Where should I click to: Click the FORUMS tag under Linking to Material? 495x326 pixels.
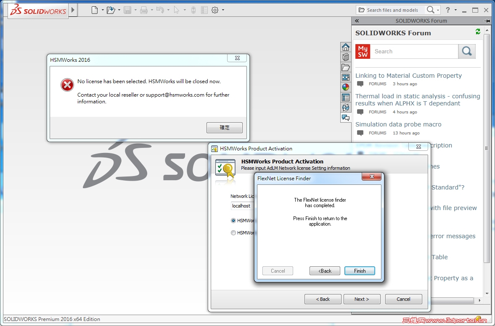377,84
